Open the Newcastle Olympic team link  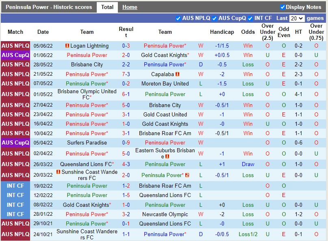[165, 214]
